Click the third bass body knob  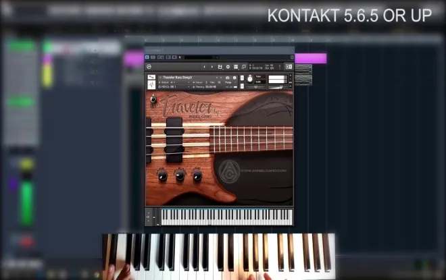pyautogui.click(x=197, y=176)
